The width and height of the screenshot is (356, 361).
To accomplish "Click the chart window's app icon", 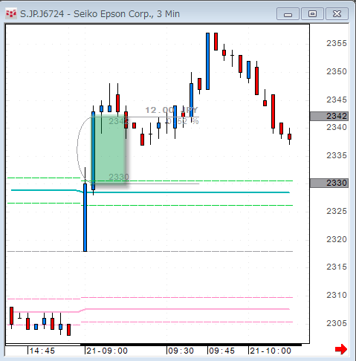I will click(x=11, y=13).
